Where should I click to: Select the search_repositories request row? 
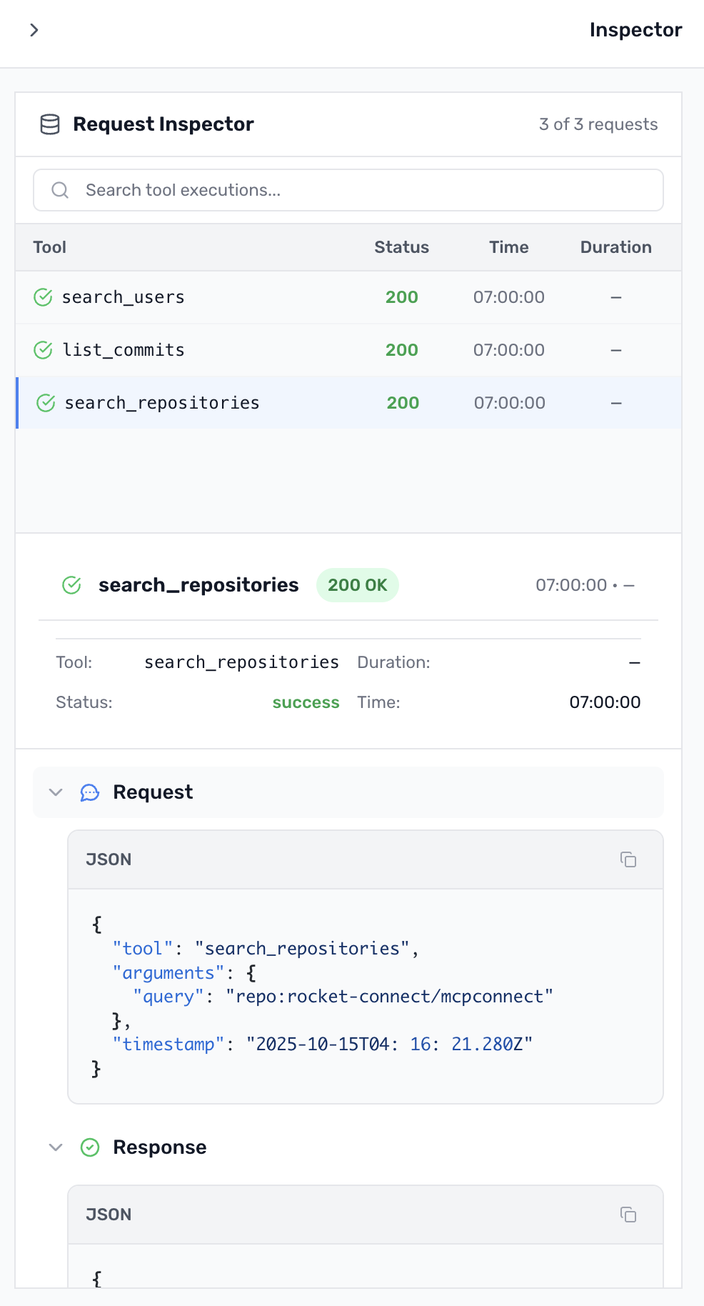(x=214, y=403)
